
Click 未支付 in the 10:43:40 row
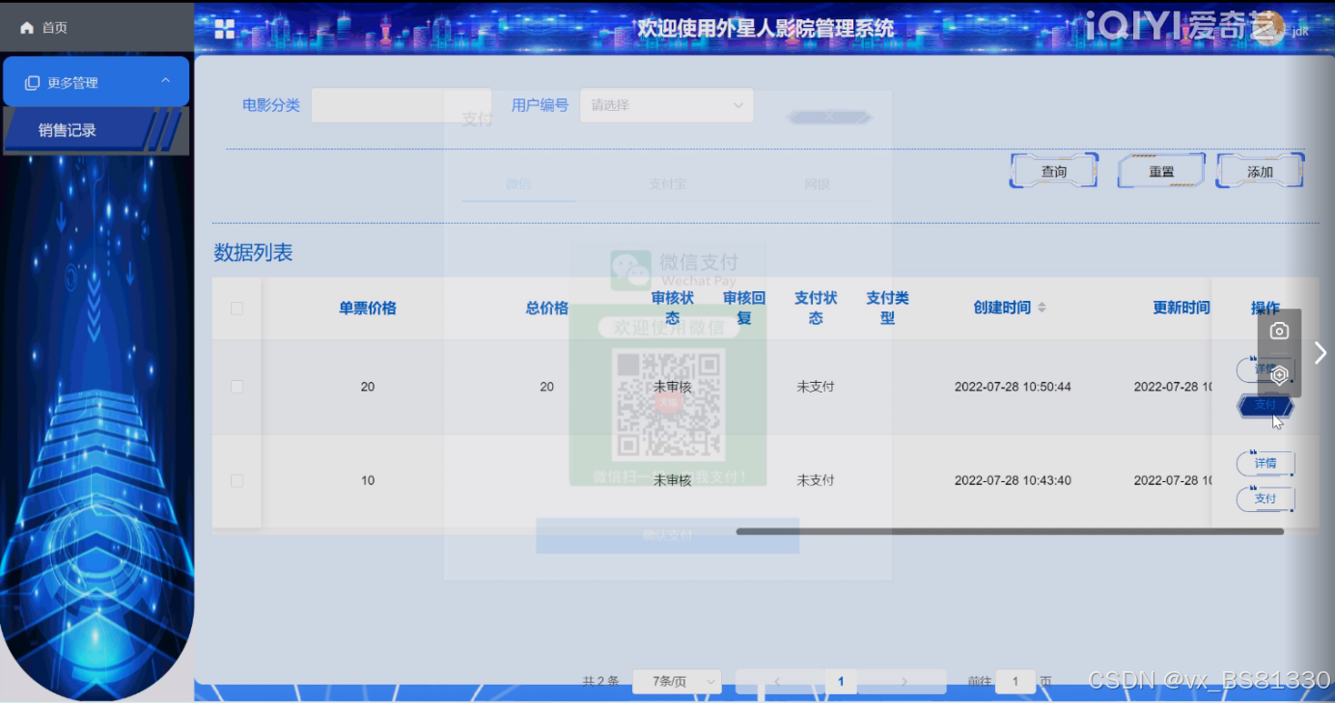pos(816,480)
